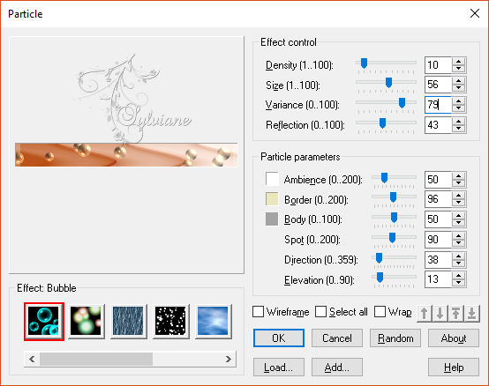Screen dimensions: 489x386
Task: Open the Border color swatch
Action: coord(272,199)
